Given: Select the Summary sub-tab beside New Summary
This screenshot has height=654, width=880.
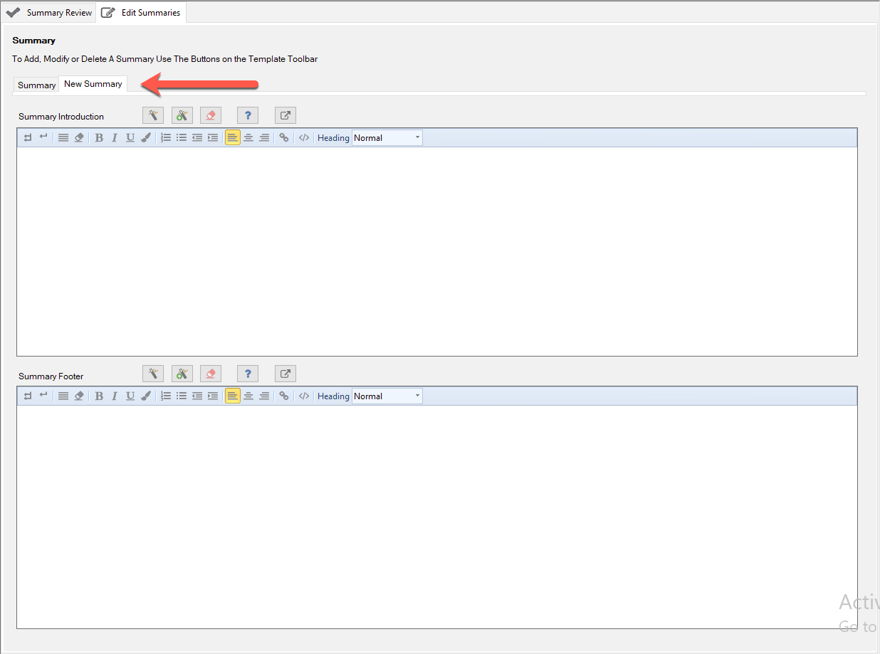Looking at the screenshot, I should coord(36,85).
